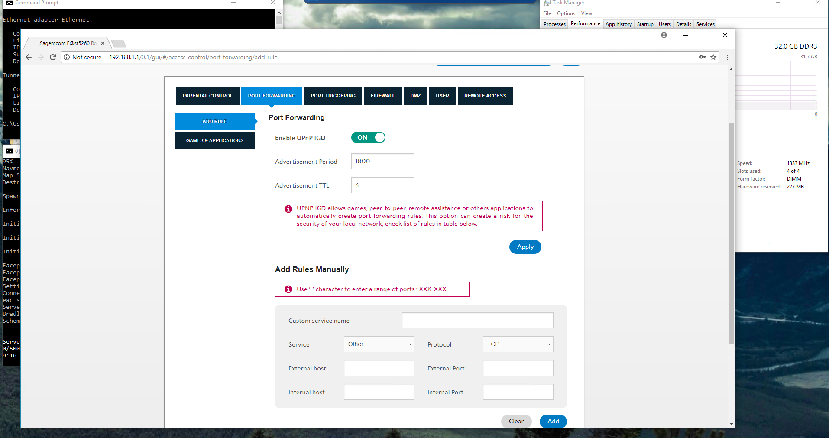Expand the Protocol dropdown showing TCP
This screenshot has width=829, height=438.
518,344
